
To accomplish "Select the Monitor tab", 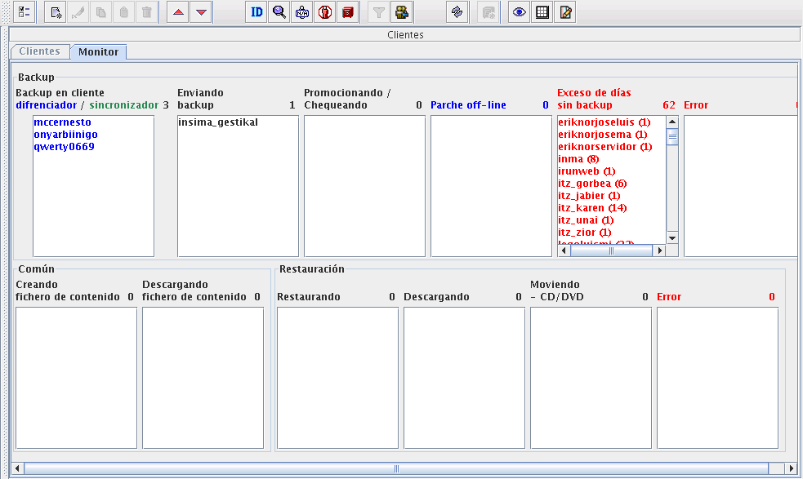I will point(98,51).
